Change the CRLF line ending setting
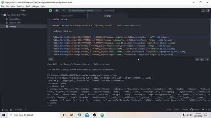Screen dimensions: 211x118 tap(169, 109)
